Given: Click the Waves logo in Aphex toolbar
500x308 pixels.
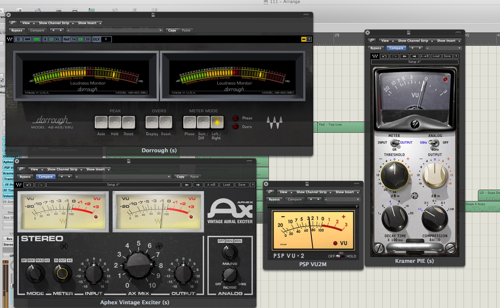Looking at the screenshot, I should [x=19, y=185].
